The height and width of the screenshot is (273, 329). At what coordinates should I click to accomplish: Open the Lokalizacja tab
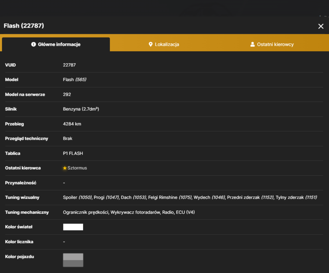pos(164,44)
